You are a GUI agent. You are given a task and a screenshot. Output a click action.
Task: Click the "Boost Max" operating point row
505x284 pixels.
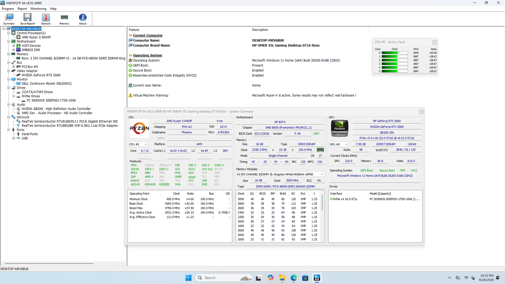point(180,208)
